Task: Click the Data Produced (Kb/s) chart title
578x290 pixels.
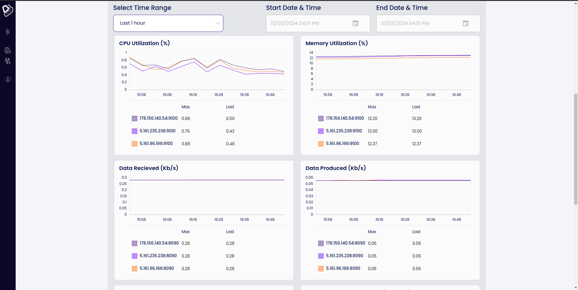Action: pyautogui.click(x=336, y=168)
